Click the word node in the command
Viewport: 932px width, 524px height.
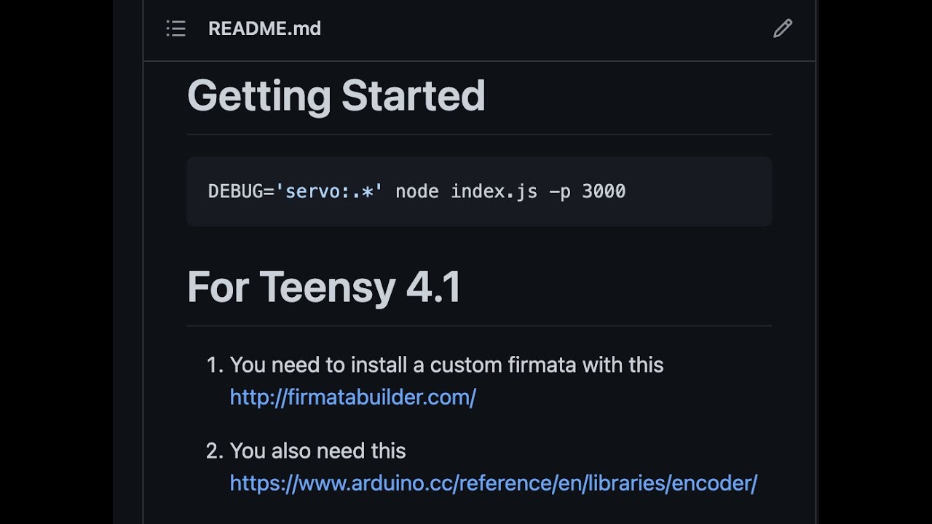click(x=417, y=191)
